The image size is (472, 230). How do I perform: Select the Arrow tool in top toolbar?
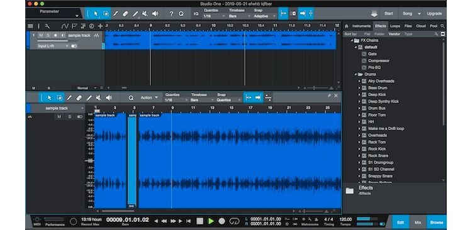click(x=96, y=14)
